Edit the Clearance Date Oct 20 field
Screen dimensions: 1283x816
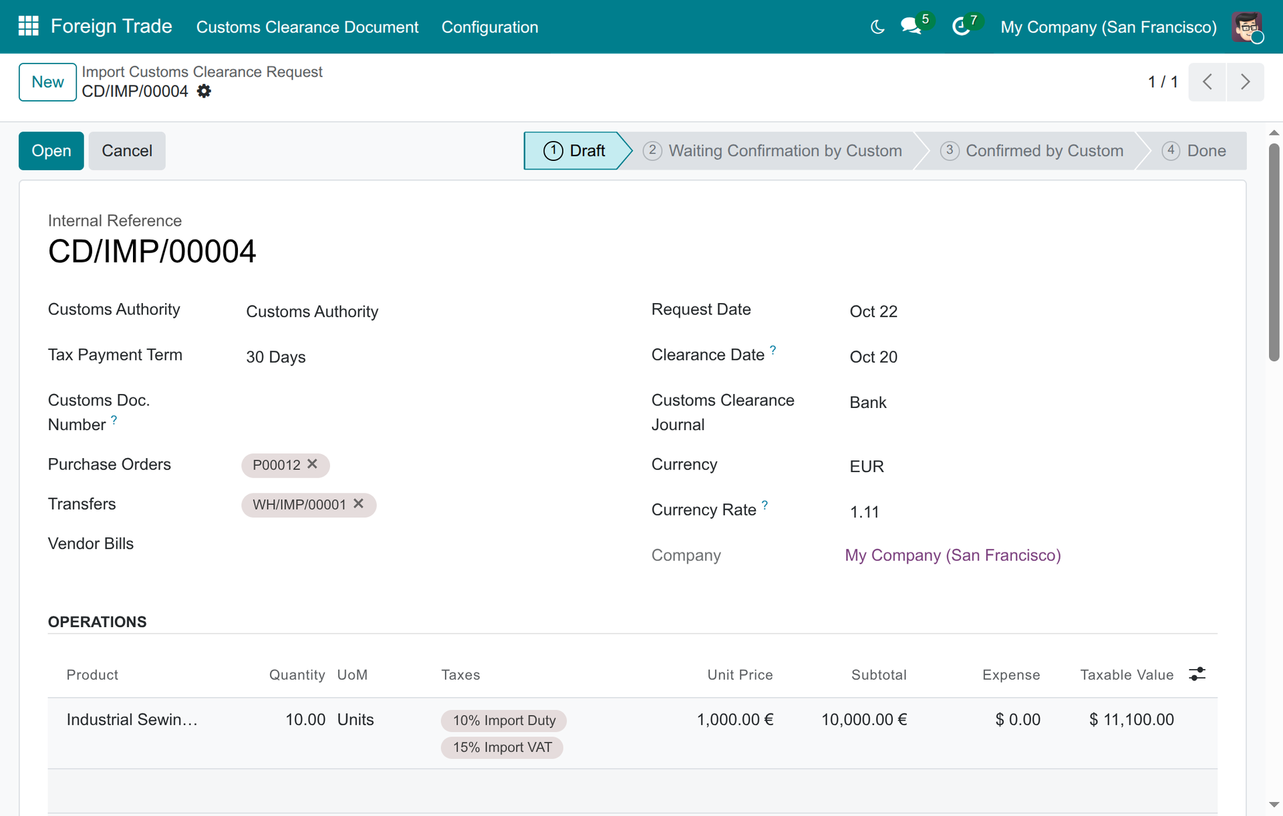click(1031, 357)
